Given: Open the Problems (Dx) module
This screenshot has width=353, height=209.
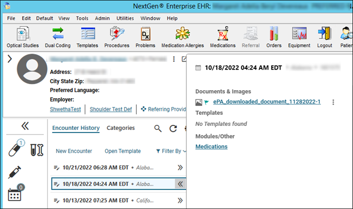Looking at the screenshot, I should pyautogui.click(x=145, y=37).
